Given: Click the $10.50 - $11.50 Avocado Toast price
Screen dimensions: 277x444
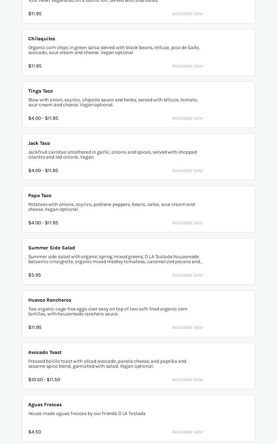Looking at the screenshot, I should click(x=44, y=380).
